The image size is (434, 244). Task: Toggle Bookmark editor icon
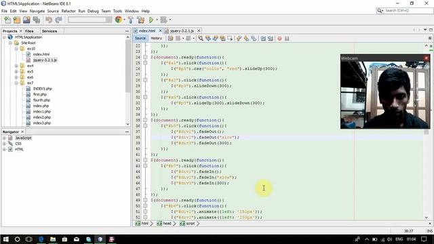click(x=254, y=39)
